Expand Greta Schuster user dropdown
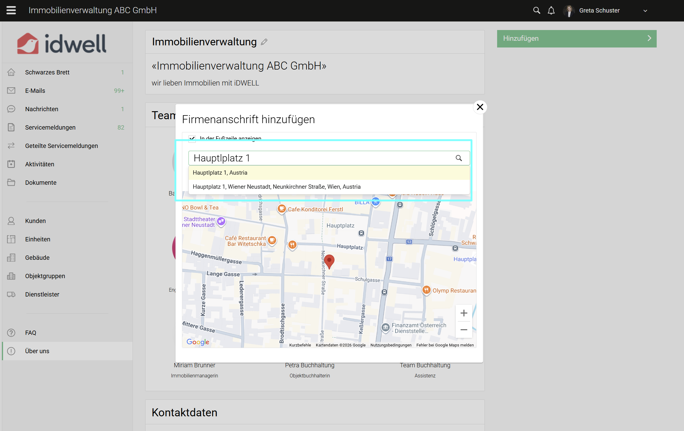Image resolution: width=684 pixels, height=431 pixels. pyautogui.click(x=645, y=11)
